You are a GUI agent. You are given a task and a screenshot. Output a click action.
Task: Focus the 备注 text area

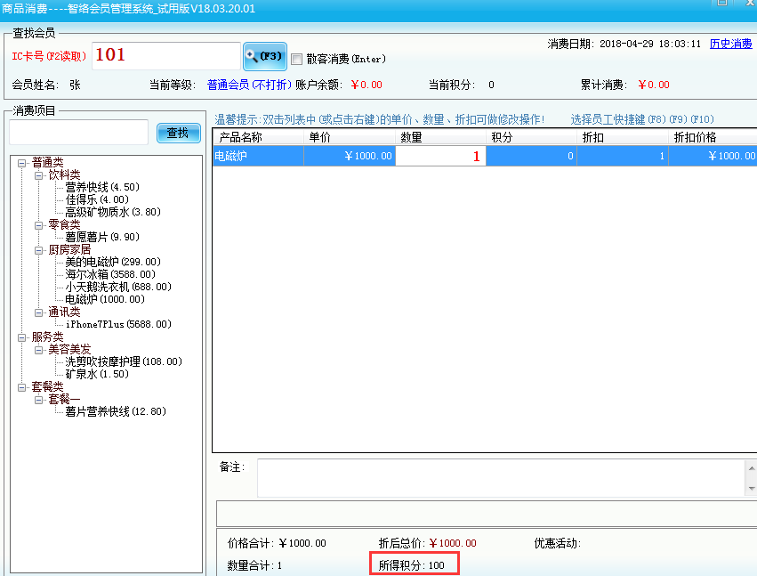point(502,478)
